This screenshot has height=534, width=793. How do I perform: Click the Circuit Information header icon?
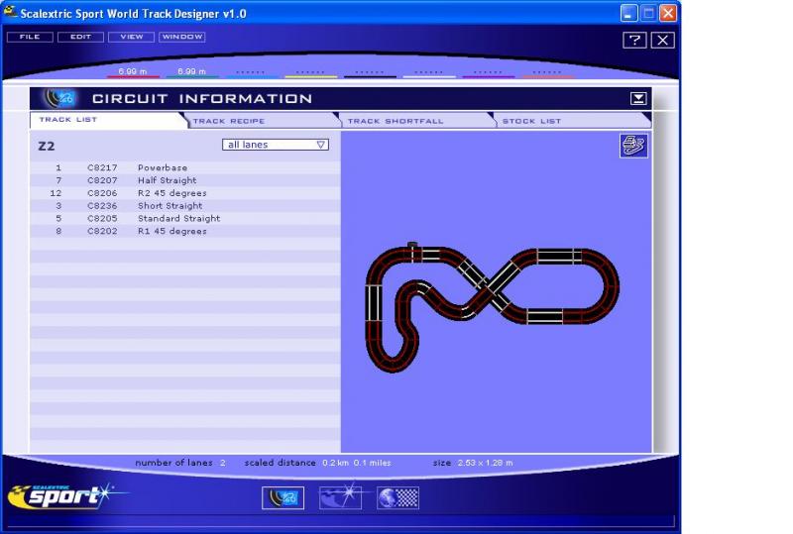point(59,98)
